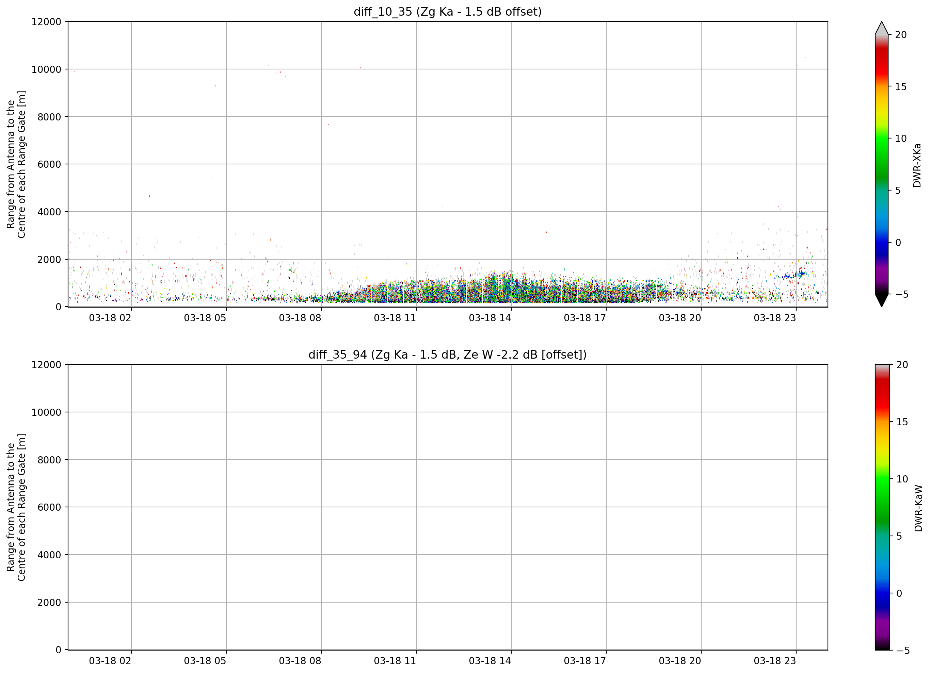Click the 5 tick on the DWR-XKa colorbar
This screenshot has height=673, width=930.
coord(898,191)
